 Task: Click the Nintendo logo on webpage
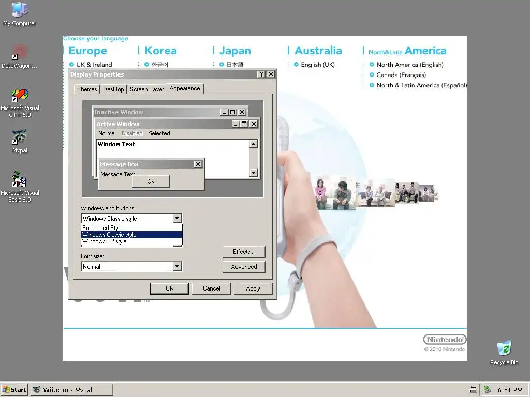[x=445, y=339]
